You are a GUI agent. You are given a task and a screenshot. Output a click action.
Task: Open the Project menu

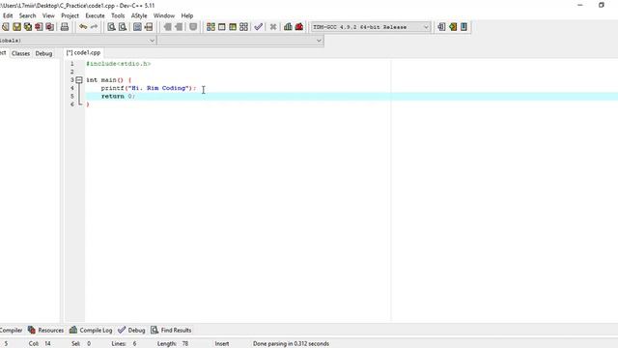pyautogui.click(x=70, y=15)
